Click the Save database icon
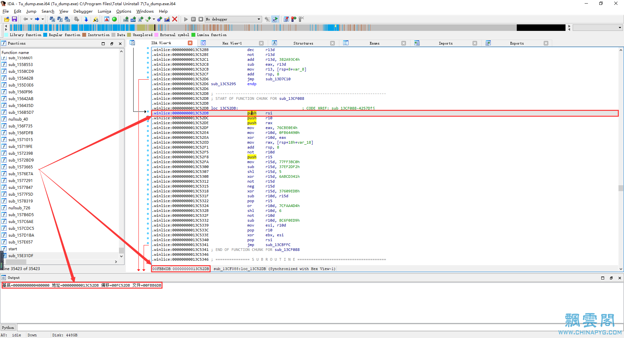 (x=14, y=19)
